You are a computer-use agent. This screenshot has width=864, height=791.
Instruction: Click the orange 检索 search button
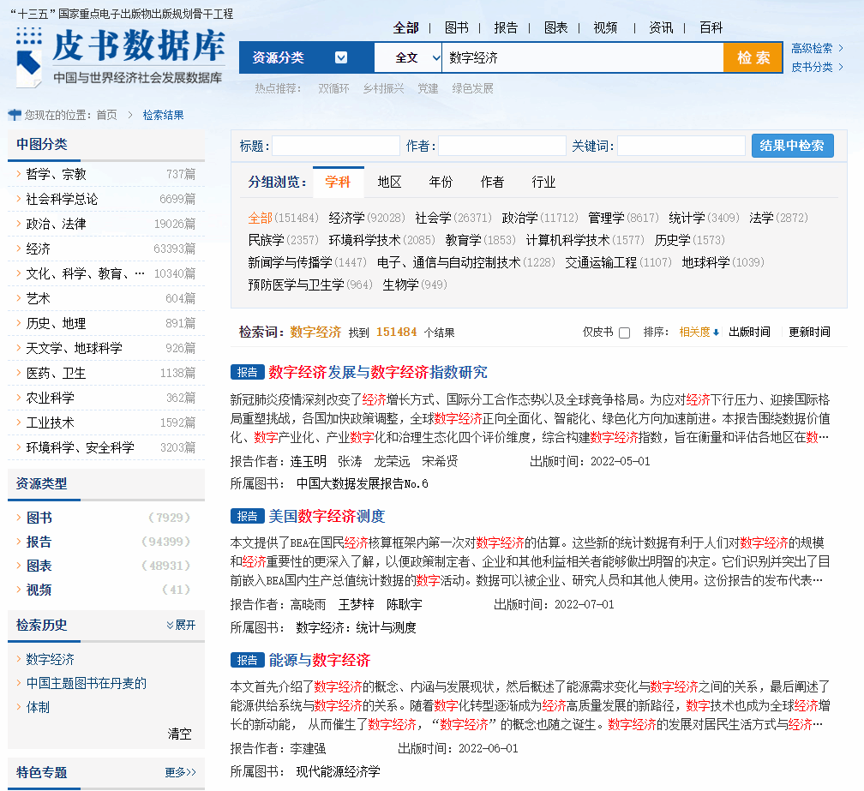[753, 57]
